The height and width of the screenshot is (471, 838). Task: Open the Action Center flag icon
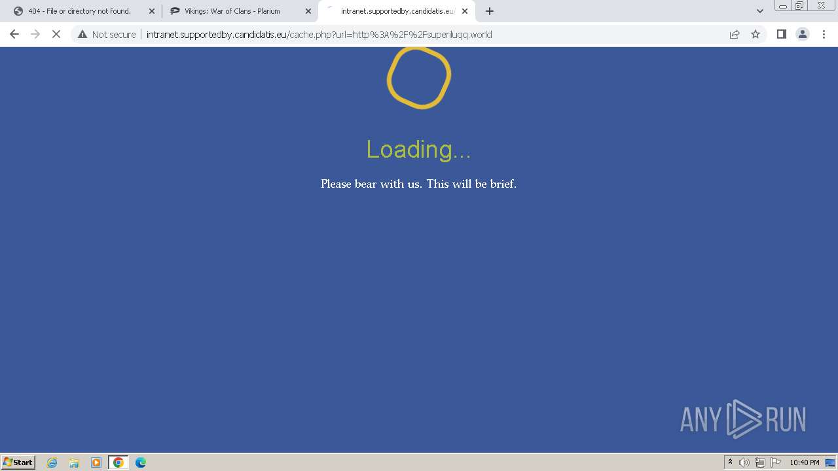(x=776, y=462)
